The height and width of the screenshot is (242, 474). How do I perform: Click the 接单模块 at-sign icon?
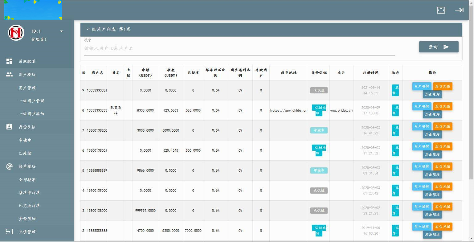(9, 166)
